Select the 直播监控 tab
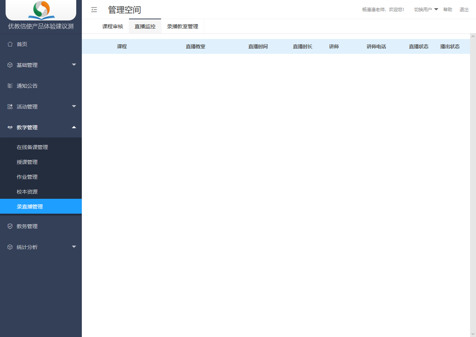Image resolution: width=476 pixels, height=337 pixels. tap(145, 26)
